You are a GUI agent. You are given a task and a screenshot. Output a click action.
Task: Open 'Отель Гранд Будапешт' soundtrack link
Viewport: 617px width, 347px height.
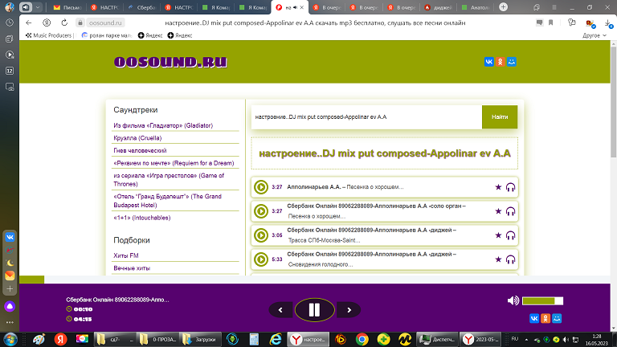(167, 201)
